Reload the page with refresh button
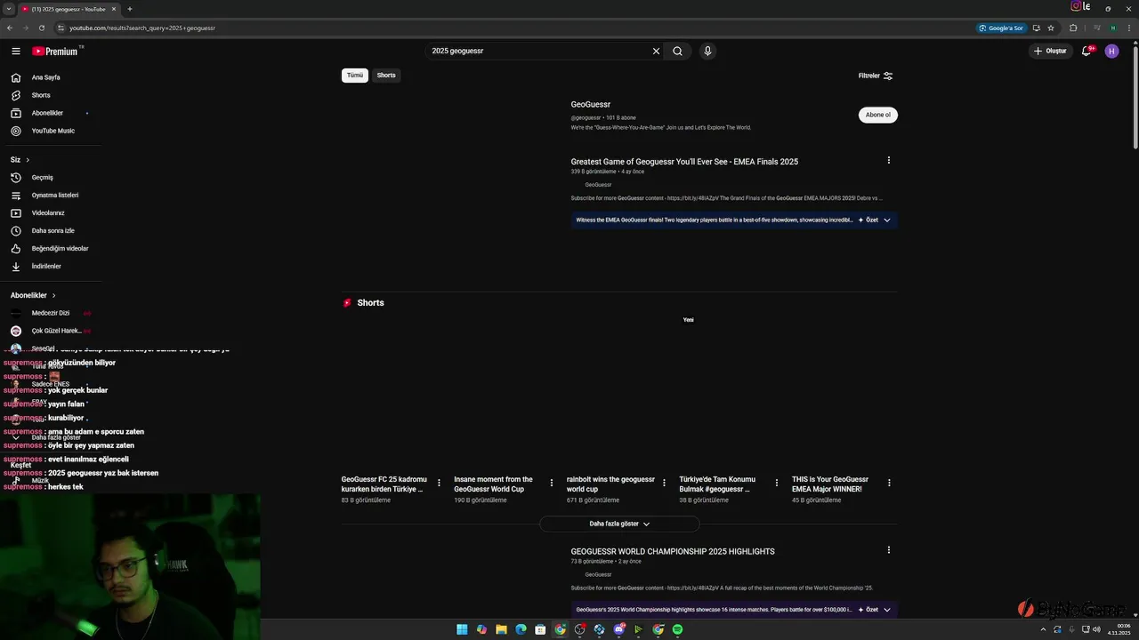1139x640 pixels. [41, 28]
